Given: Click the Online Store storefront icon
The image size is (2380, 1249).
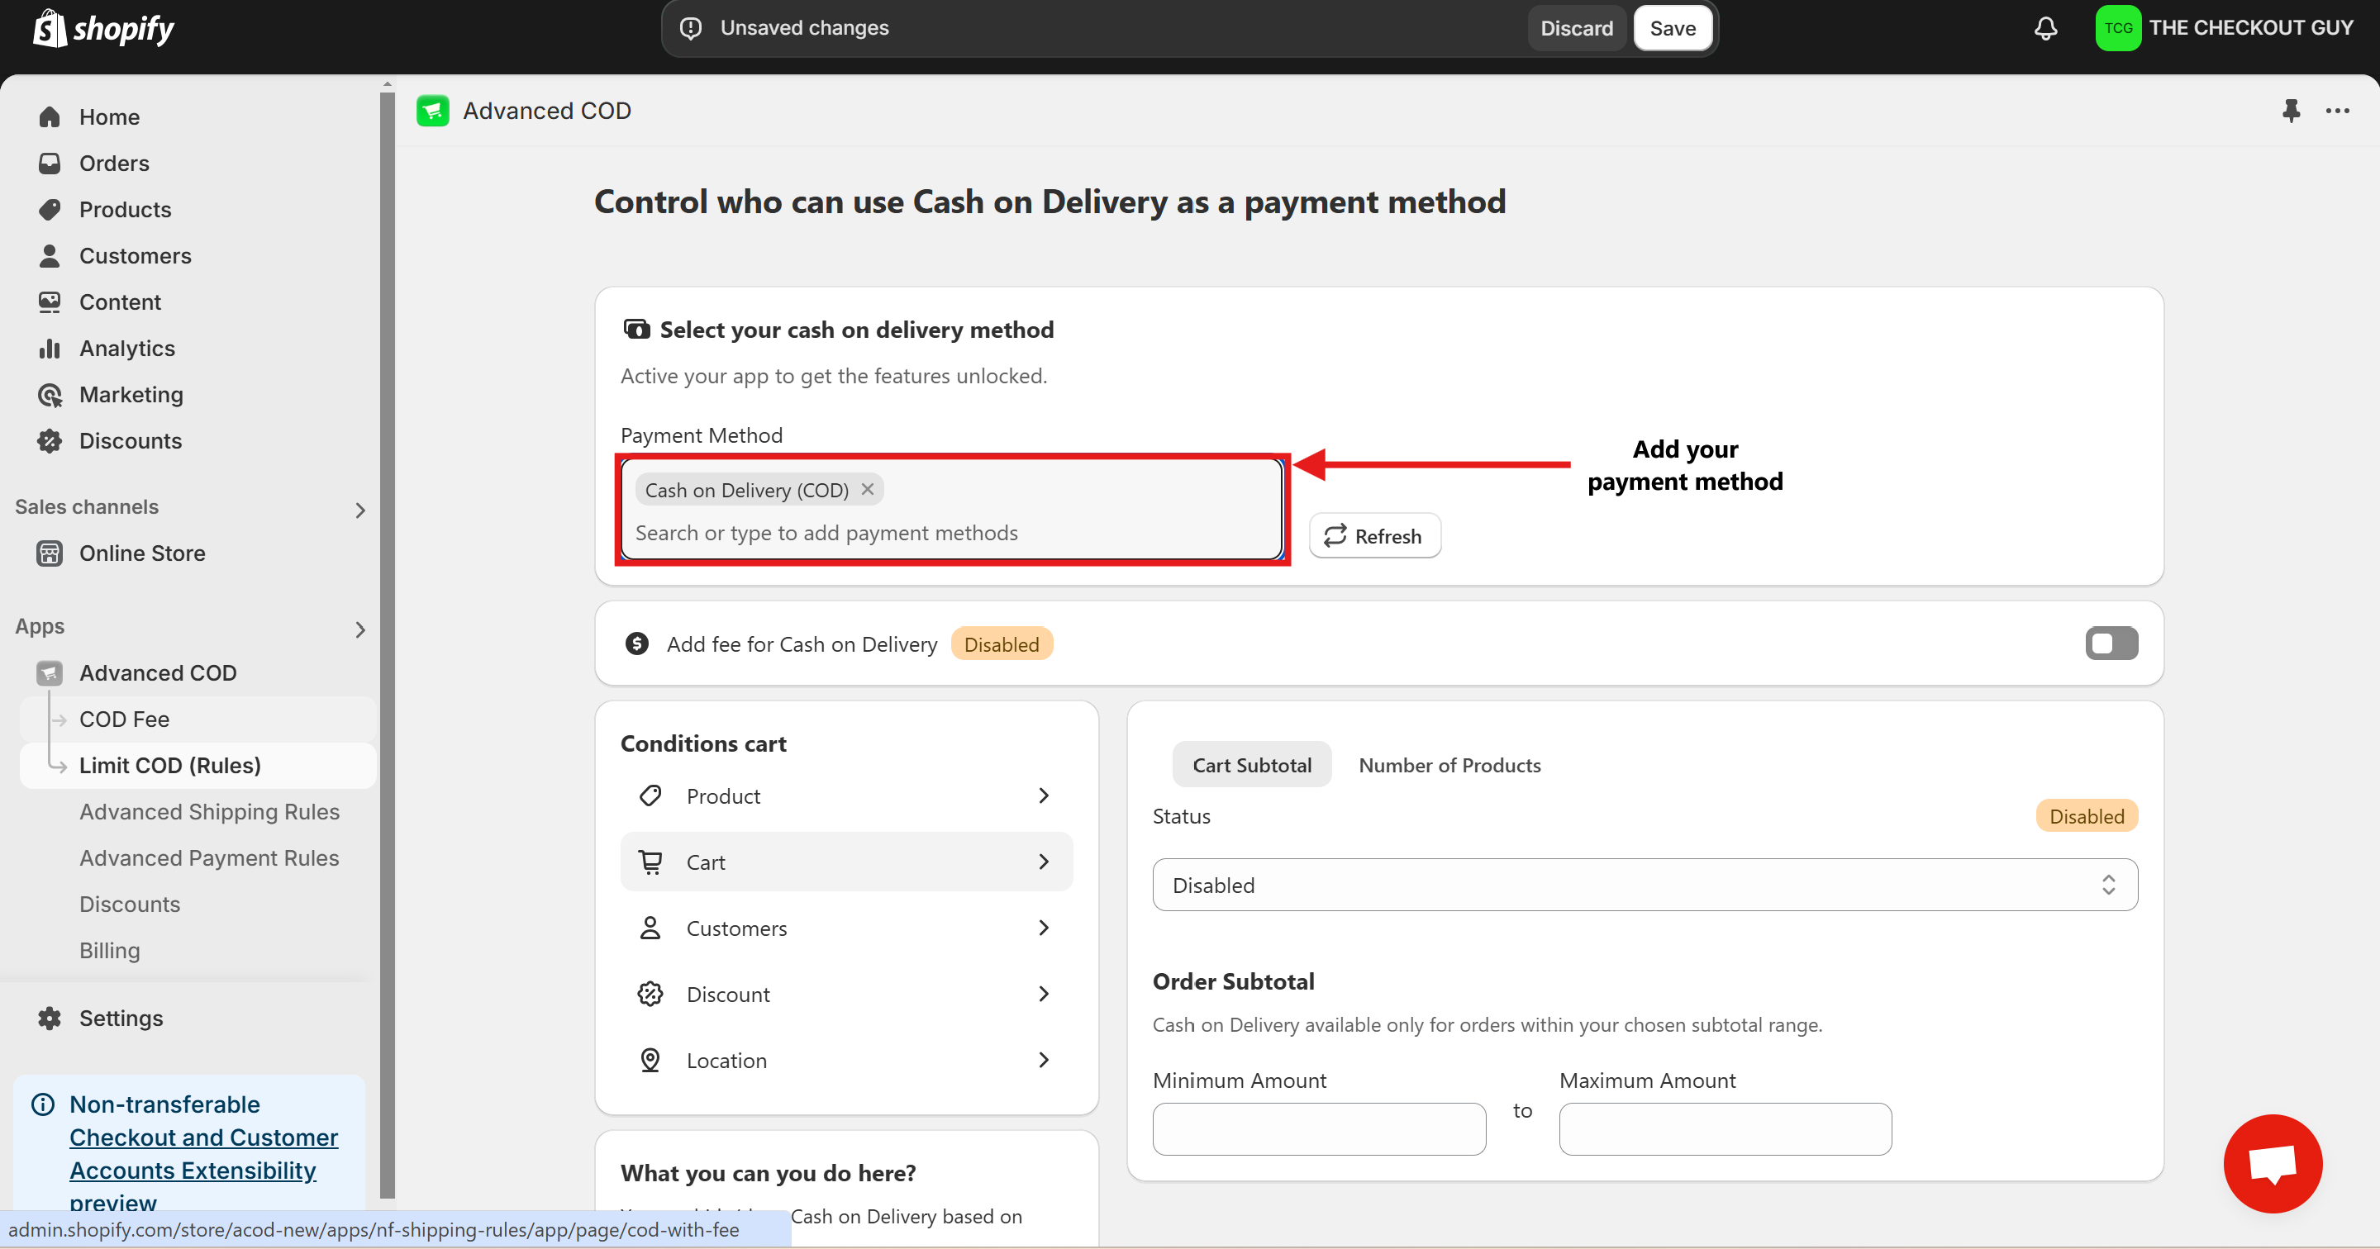Looking at the screenshot, I should coord(50,553).
